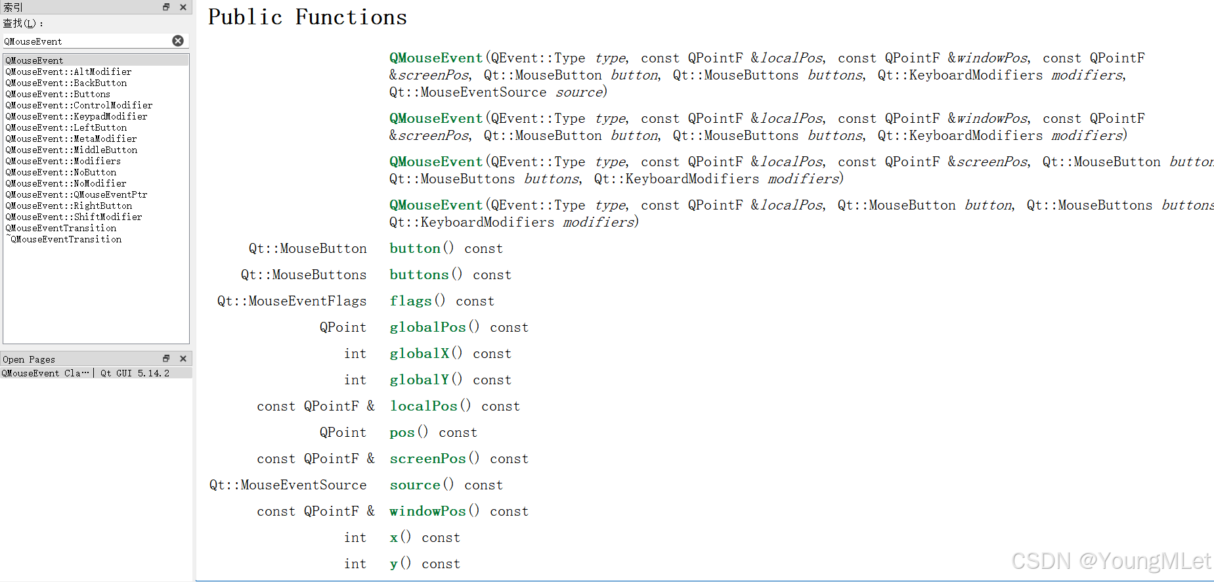Select QMouseEvent::AltModifier index entry
Image resolution: width=1214 pixels, height=582 pixels.
click(68, 72)
